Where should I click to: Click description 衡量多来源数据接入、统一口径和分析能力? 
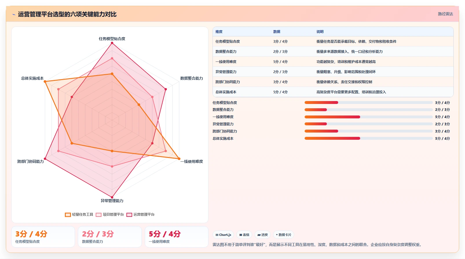click(349, 52)
